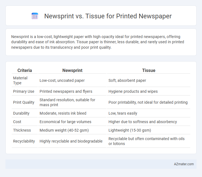The height and width of the screenshot is (177, 202).
Task: Click the 'Thickness' row label
Action: tap(22, 130)
